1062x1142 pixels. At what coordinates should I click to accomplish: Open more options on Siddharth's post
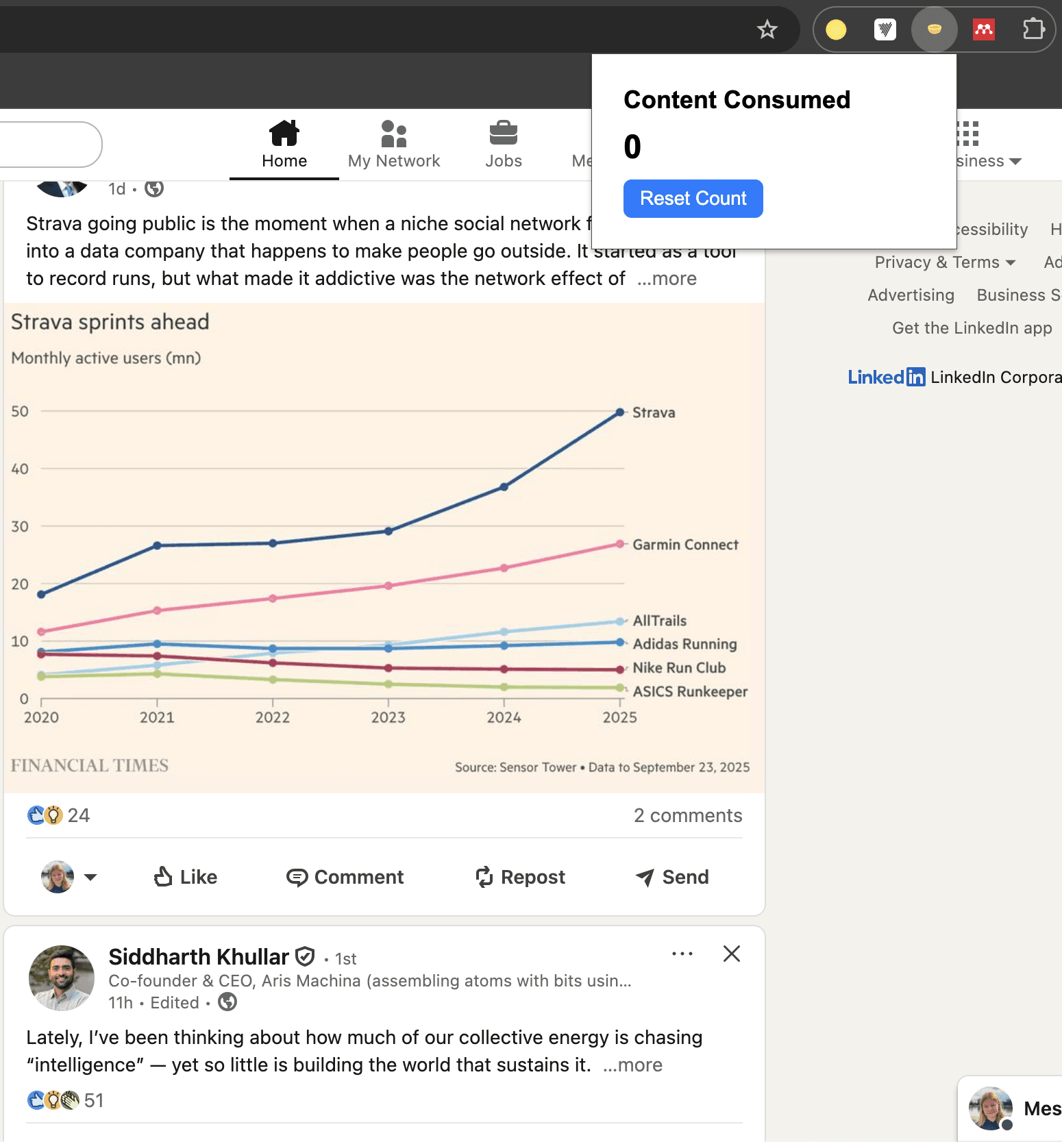click(x=682, y=954)
